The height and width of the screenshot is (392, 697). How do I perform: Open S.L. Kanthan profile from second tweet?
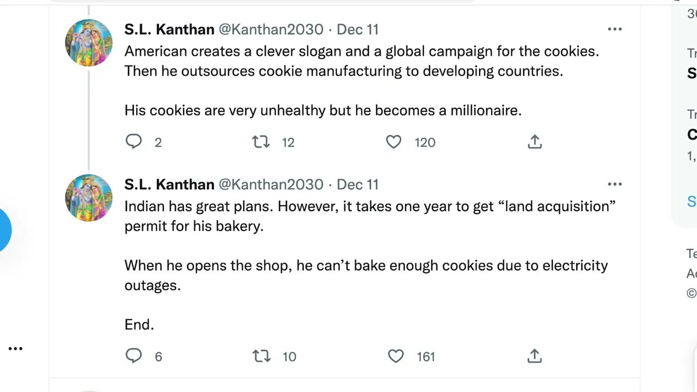(x=169, y=185)
